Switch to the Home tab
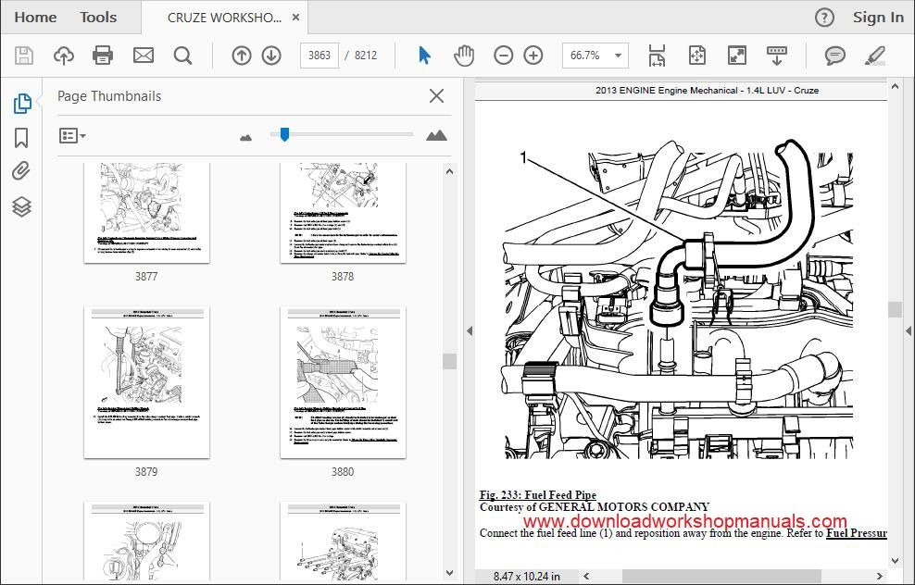The height and width of the screenshot is (585, 915). (35, 18)
